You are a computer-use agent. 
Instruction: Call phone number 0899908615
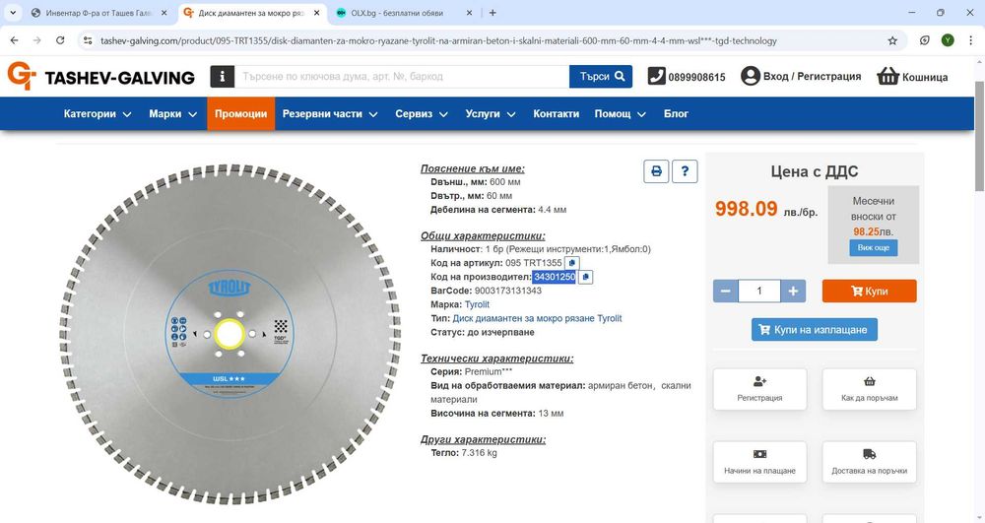(687, 77)
